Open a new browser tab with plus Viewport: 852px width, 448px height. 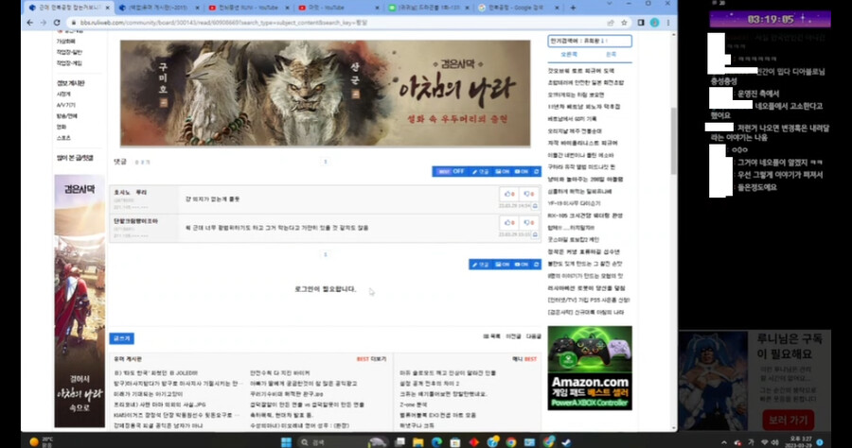coord(573,8)
